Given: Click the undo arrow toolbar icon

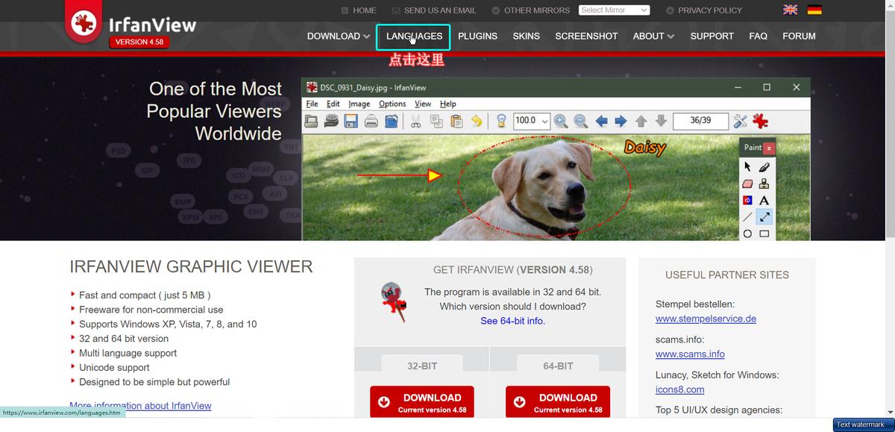Looking at the screenshot, I should point(477,121).
